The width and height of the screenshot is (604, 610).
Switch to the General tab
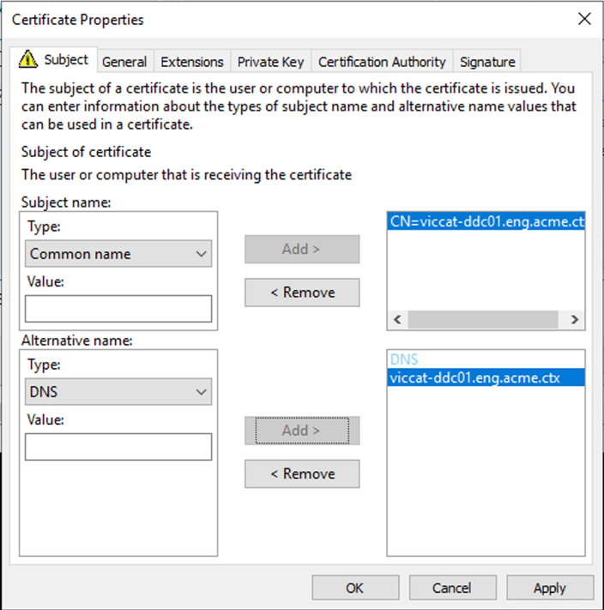coord(124,62)
